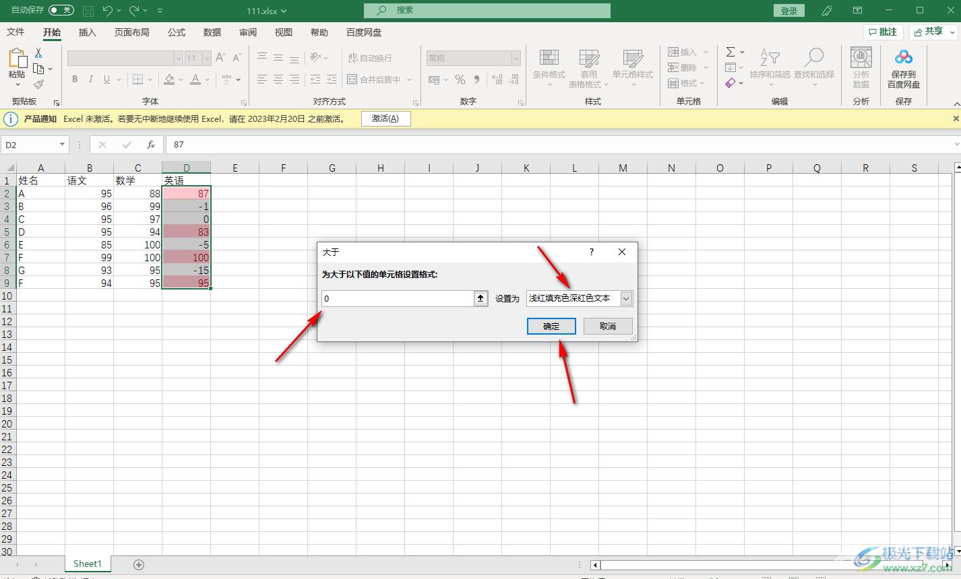Click the dialog help question mark

(x=592, y=252)
